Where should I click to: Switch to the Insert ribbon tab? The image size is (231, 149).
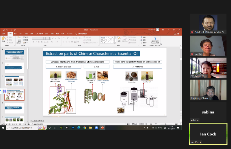pyautogui.click(x=15, y=34)
